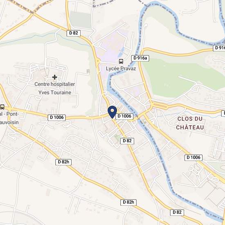
Task: Click the dark blue location pin marker
Action: coord(112,112)
